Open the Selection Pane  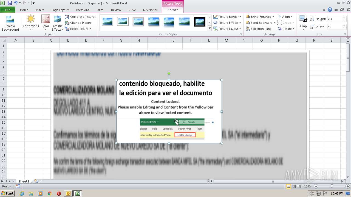point(258,29)
